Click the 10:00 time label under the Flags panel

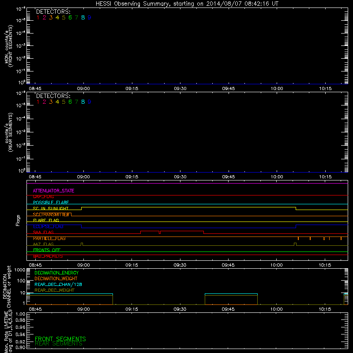tap(277, 265)
